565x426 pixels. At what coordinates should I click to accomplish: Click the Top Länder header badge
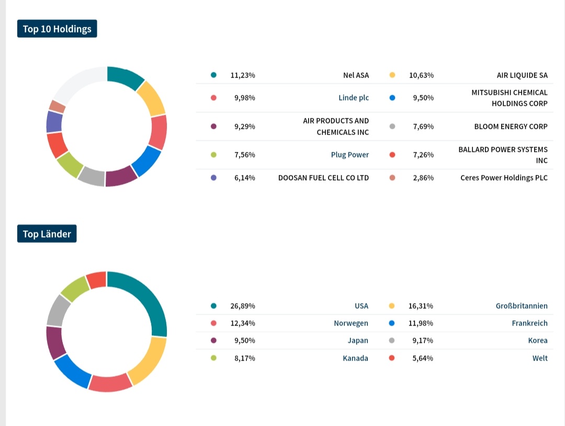(x=47, y=234)
